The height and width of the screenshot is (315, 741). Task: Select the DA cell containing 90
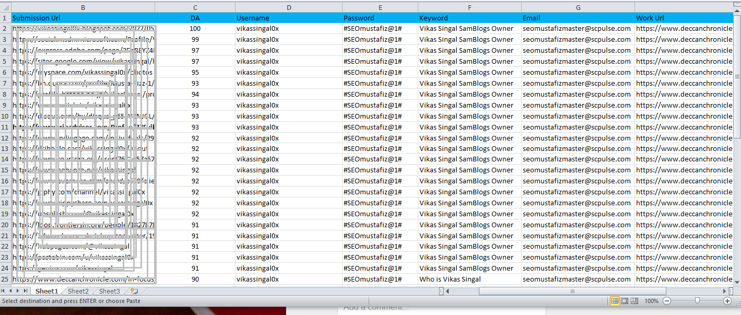[x=195, y=279]
